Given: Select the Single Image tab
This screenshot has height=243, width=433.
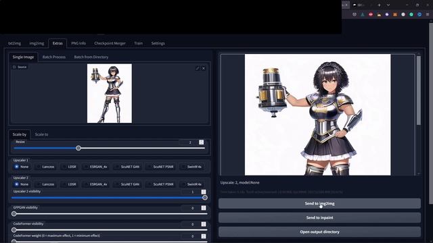Looking at the screenshot, I should tap(23, 57).
